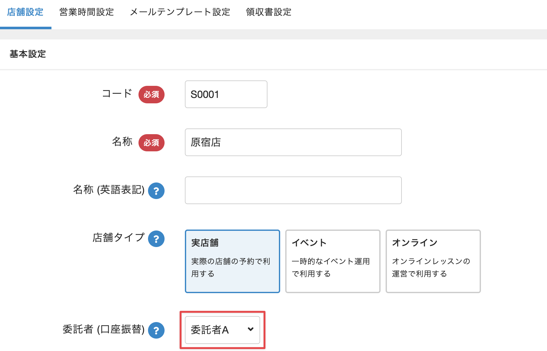Click the 委託者 (口座振替) label text
Image resolution: width=547 pixels, height=351 pixels.
(x=103, y=329)
